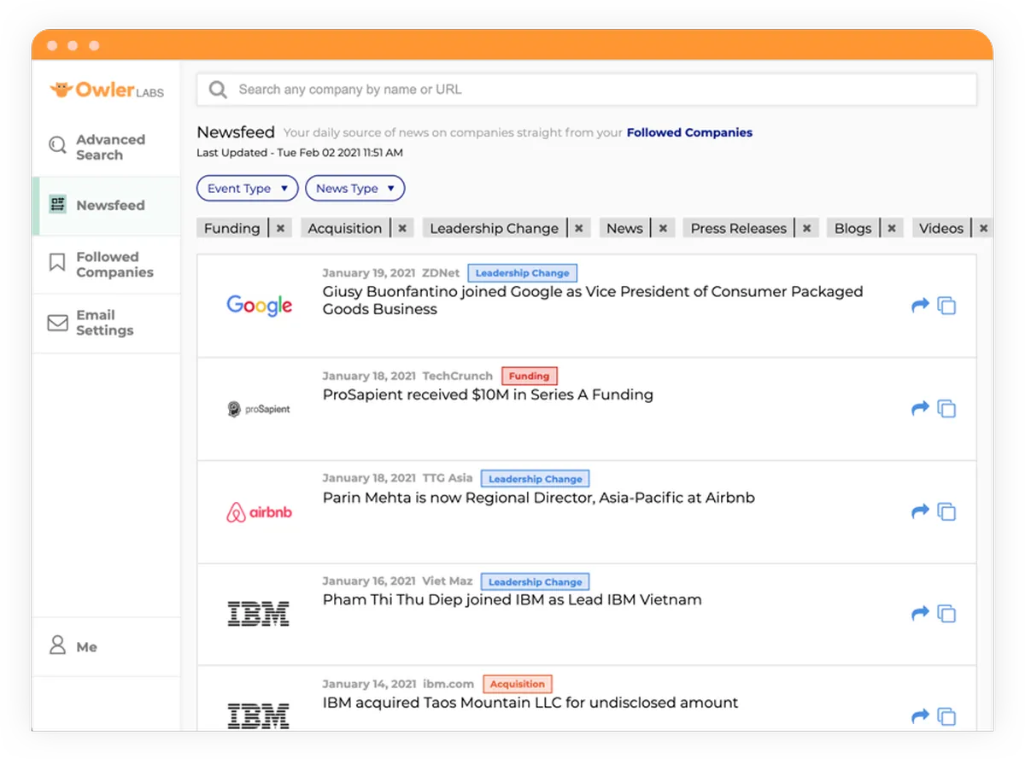Remove the Acquisition filter chip

(x=403, y=228)
